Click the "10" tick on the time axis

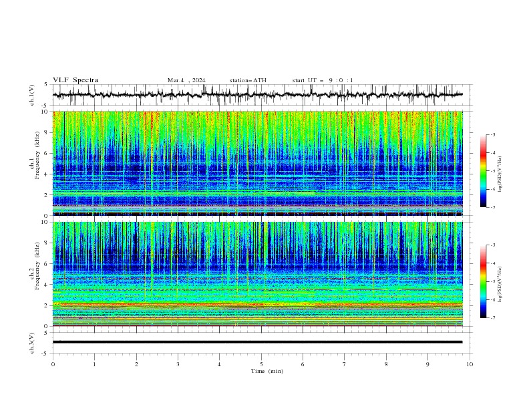(x=470, y=364)
